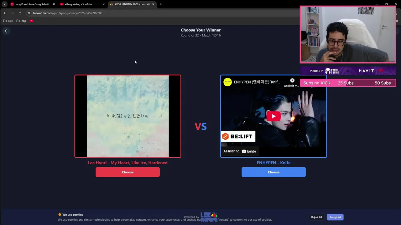Open a new browser tab
The width and height of the screenshot is (401, 225).
[x=161, y=4]
